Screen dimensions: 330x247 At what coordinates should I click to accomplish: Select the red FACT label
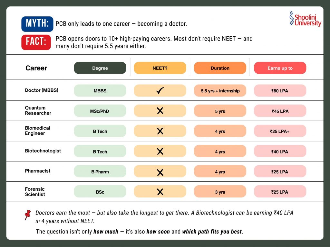(x=36, y=42)
